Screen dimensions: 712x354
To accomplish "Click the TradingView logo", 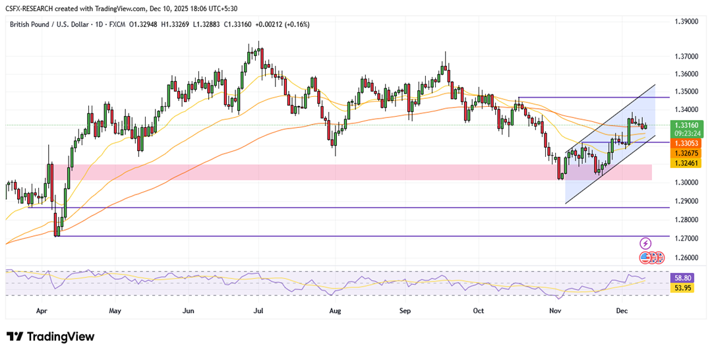I will (x=51, y=337).
